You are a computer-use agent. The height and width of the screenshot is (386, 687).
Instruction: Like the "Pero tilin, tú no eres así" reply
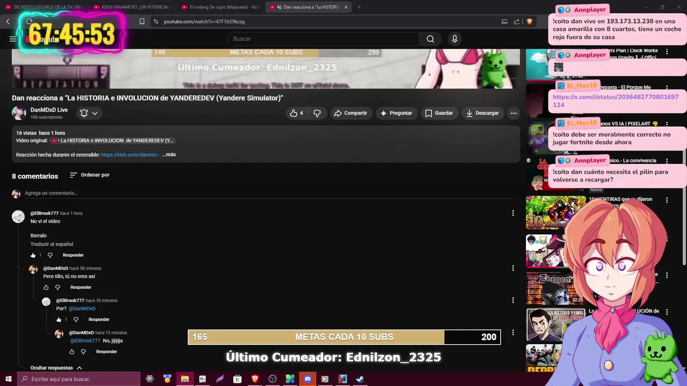(46, 287)
